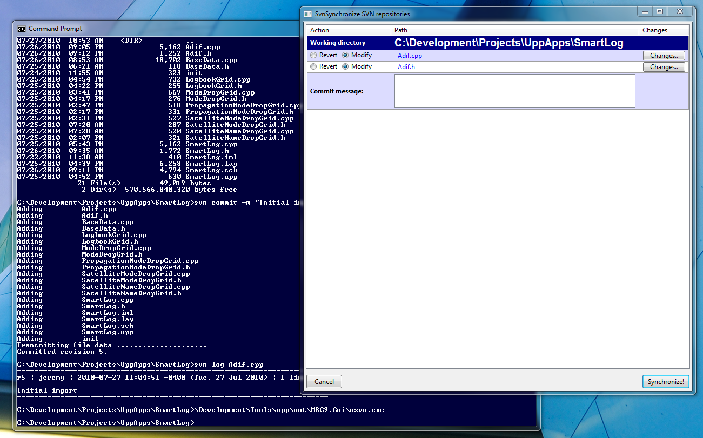Close the SvnSynchronize window

click(x=680, y=11)
